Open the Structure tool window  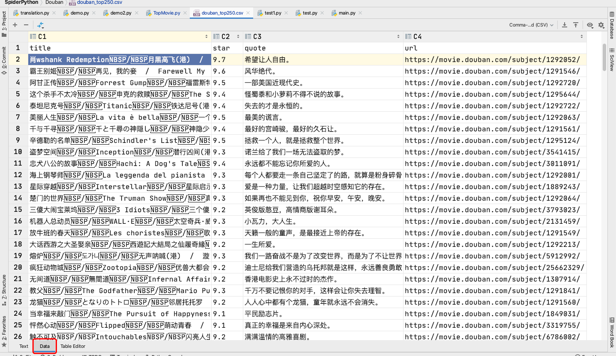click(4, 290)
